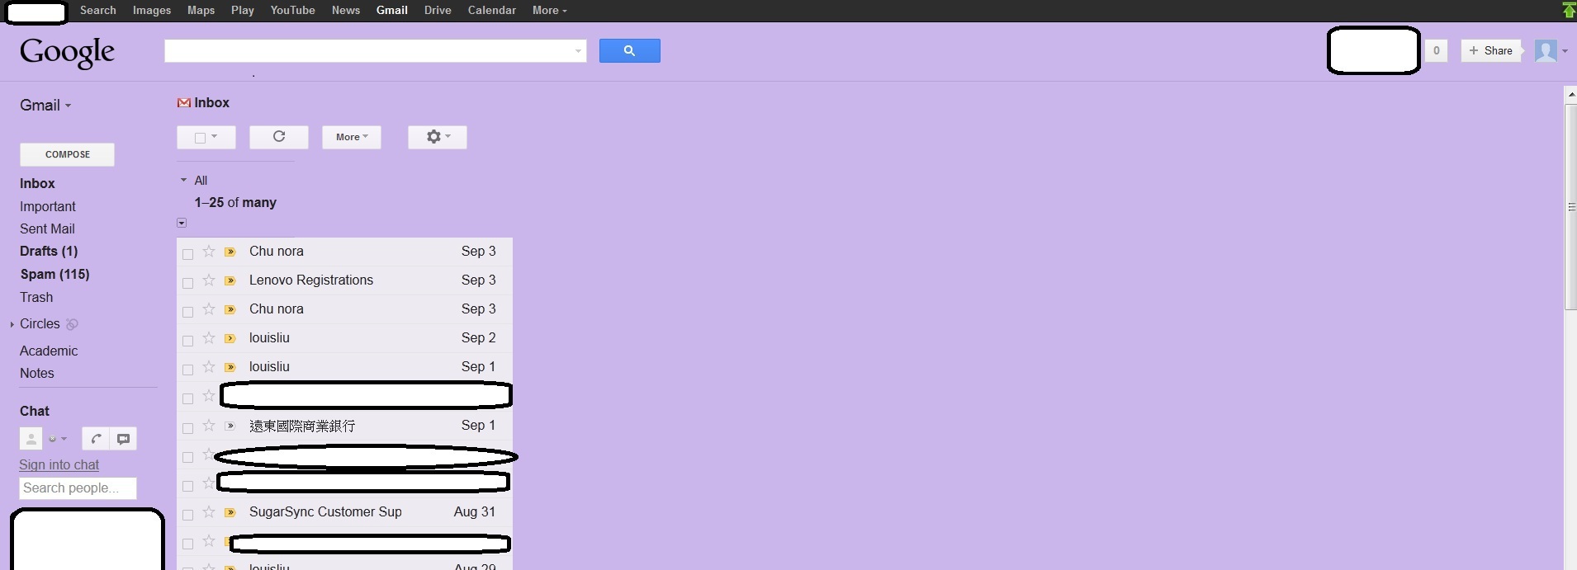Open the More actions dropdown in toolbar
Image resolution: width=1577 pixels, height=570 pixels.
352,137
